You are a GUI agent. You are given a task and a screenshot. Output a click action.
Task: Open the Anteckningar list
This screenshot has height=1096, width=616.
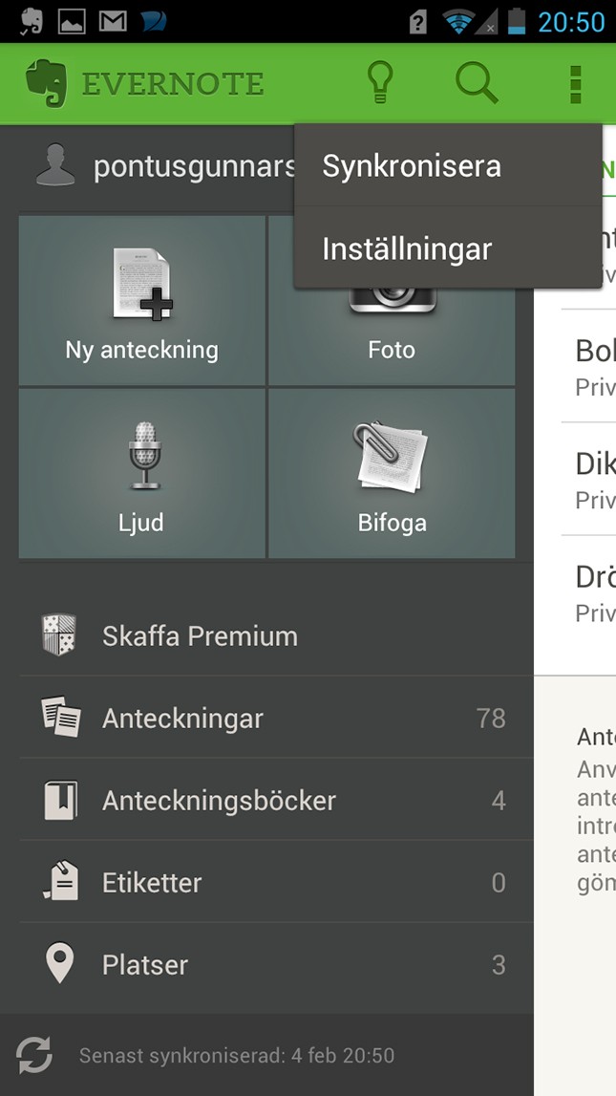[x=182, y=718]
